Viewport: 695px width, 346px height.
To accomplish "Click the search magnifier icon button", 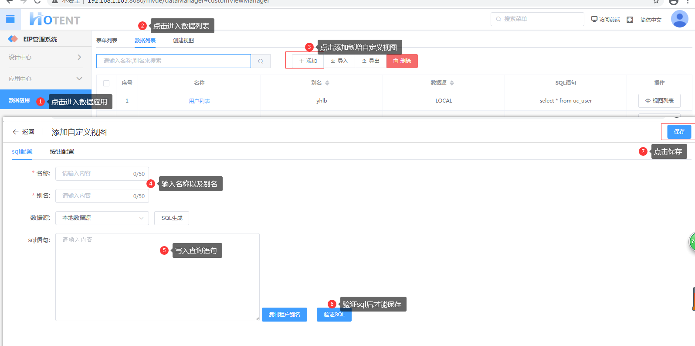I will (261, 61).
